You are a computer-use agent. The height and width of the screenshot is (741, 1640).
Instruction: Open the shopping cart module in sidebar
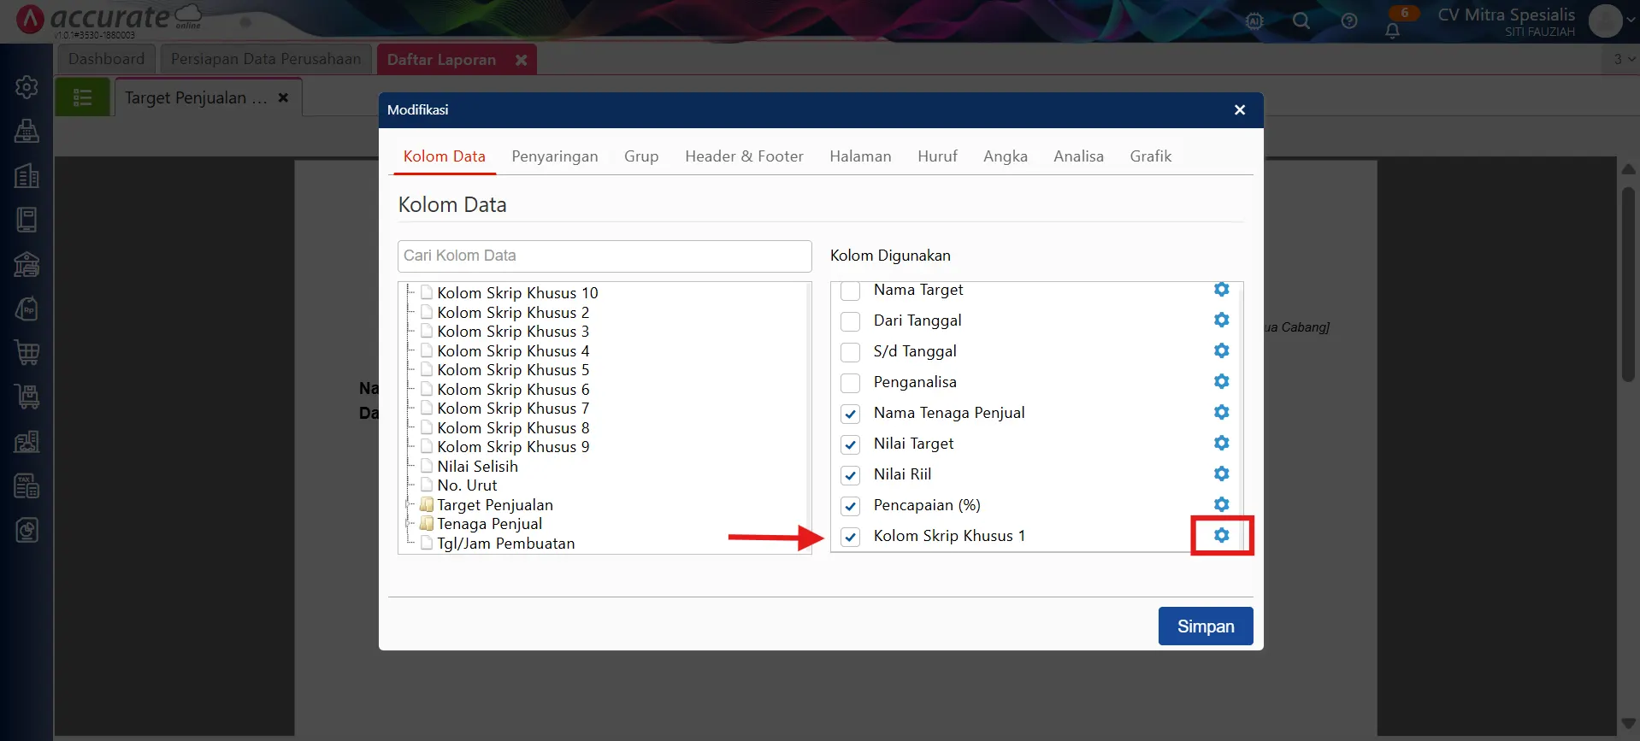27,352
